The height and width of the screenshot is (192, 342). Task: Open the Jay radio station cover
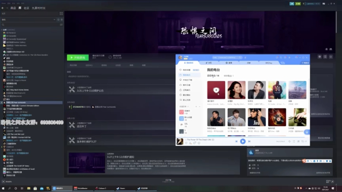click(256, 117)
